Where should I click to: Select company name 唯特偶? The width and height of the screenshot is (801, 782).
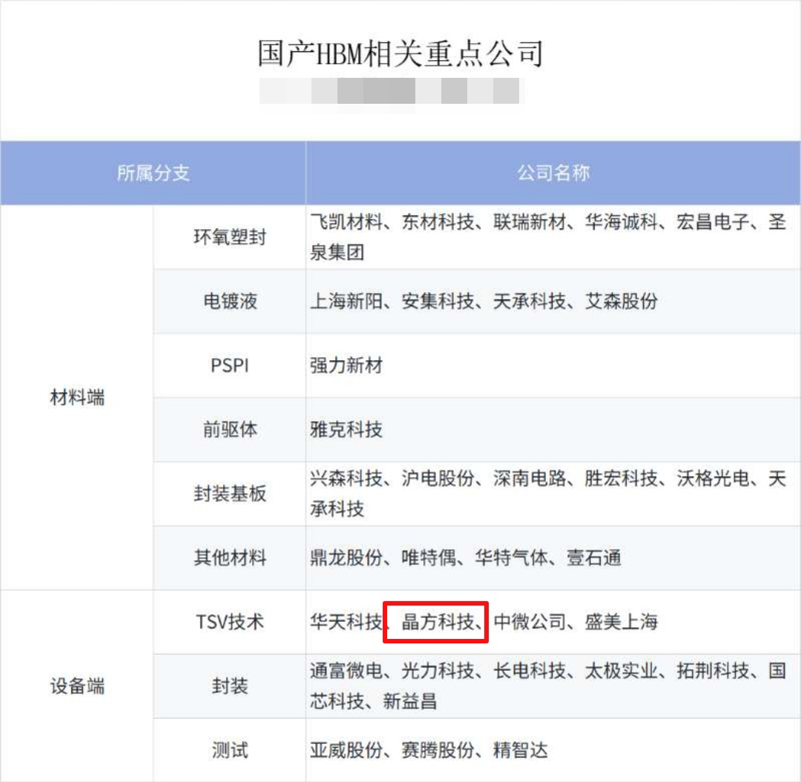tap(429, 557)
